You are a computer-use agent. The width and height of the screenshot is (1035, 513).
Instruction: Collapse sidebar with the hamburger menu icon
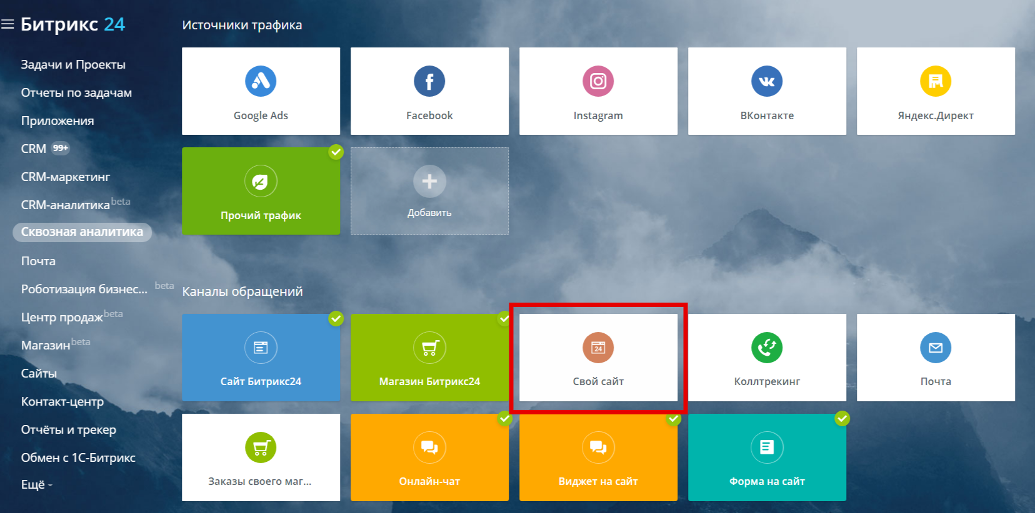pyautogui.click(x=7, y=24)
